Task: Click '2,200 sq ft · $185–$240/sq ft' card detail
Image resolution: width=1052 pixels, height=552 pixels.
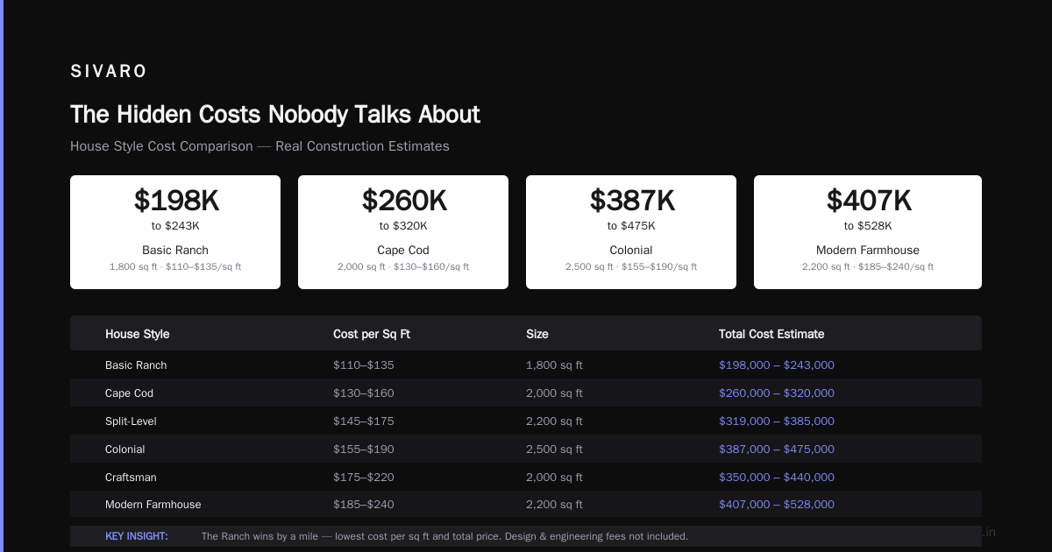Action: pyautogui.click(x=868, y=266)
